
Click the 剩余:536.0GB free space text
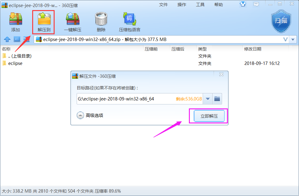[x=189, y=99]
